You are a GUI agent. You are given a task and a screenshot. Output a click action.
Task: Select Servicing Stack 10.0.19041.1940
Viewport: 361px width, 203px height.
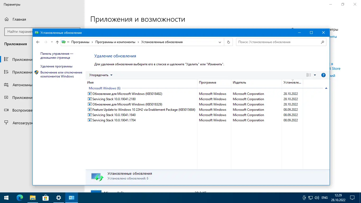195,115
